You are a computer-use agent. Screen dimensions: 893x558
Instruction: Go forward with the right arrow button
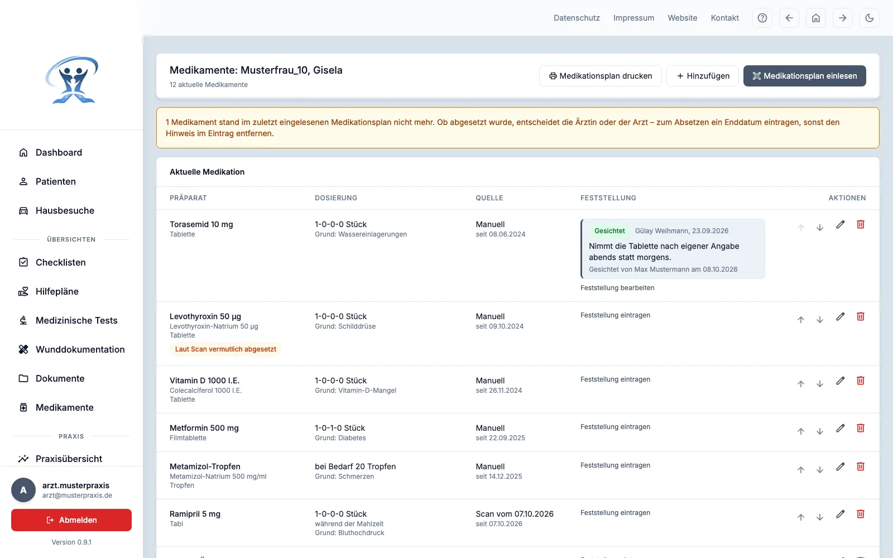843,18
